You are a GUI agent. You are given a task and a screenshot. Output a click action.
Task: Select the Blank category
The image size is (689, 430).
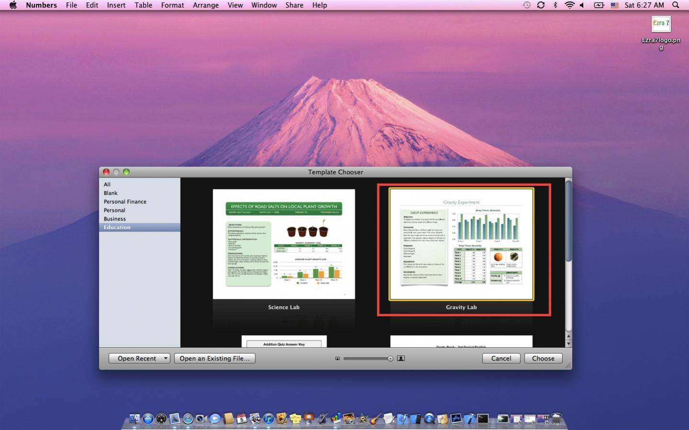tap(140, 193)
